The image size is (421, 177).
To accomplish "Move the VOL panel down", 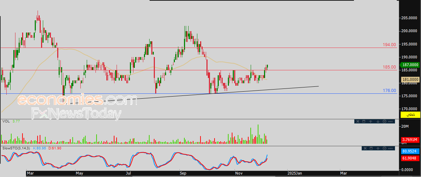I will tap(378, 121).
